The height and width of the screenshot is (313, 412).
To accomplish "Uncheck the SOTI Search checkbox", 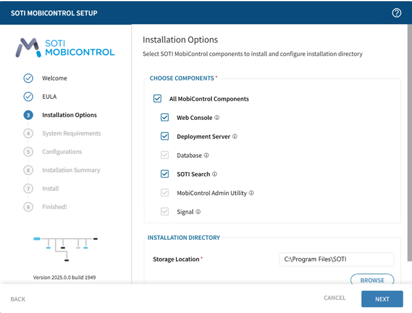I will pos(165,174).
